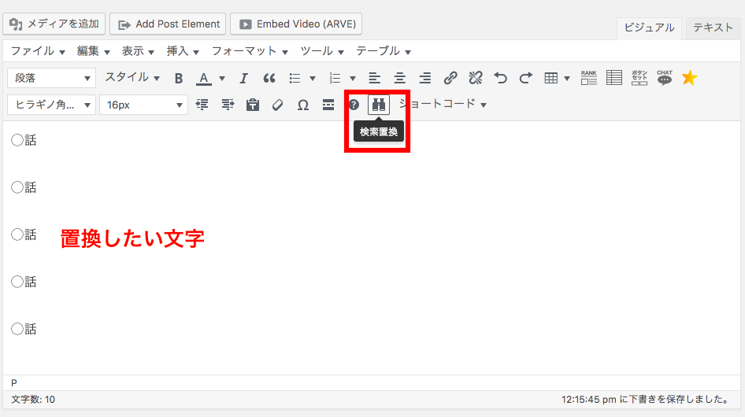This screenshot has height=417, width=745.
Task: Open the ヒラギノ角 font family dropdown
Action: pyautogui.click(x=51, y=105)
